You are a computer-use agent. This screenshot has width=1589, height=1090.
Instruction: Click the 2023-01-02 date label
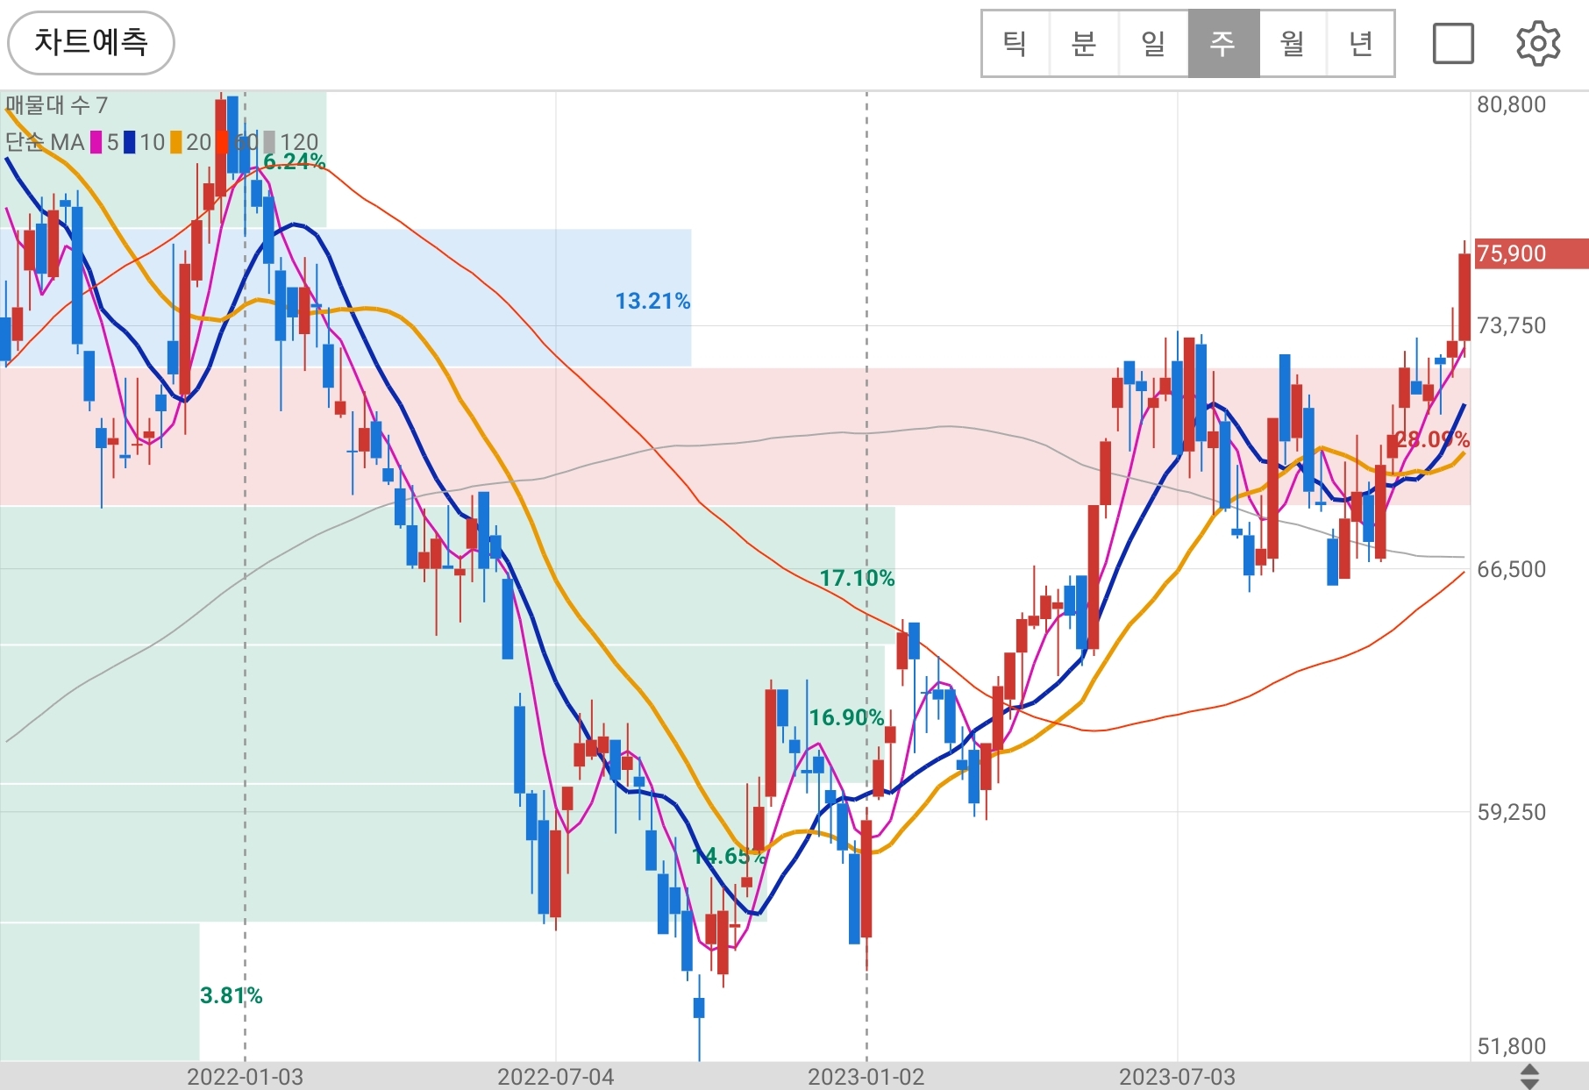866,1077
